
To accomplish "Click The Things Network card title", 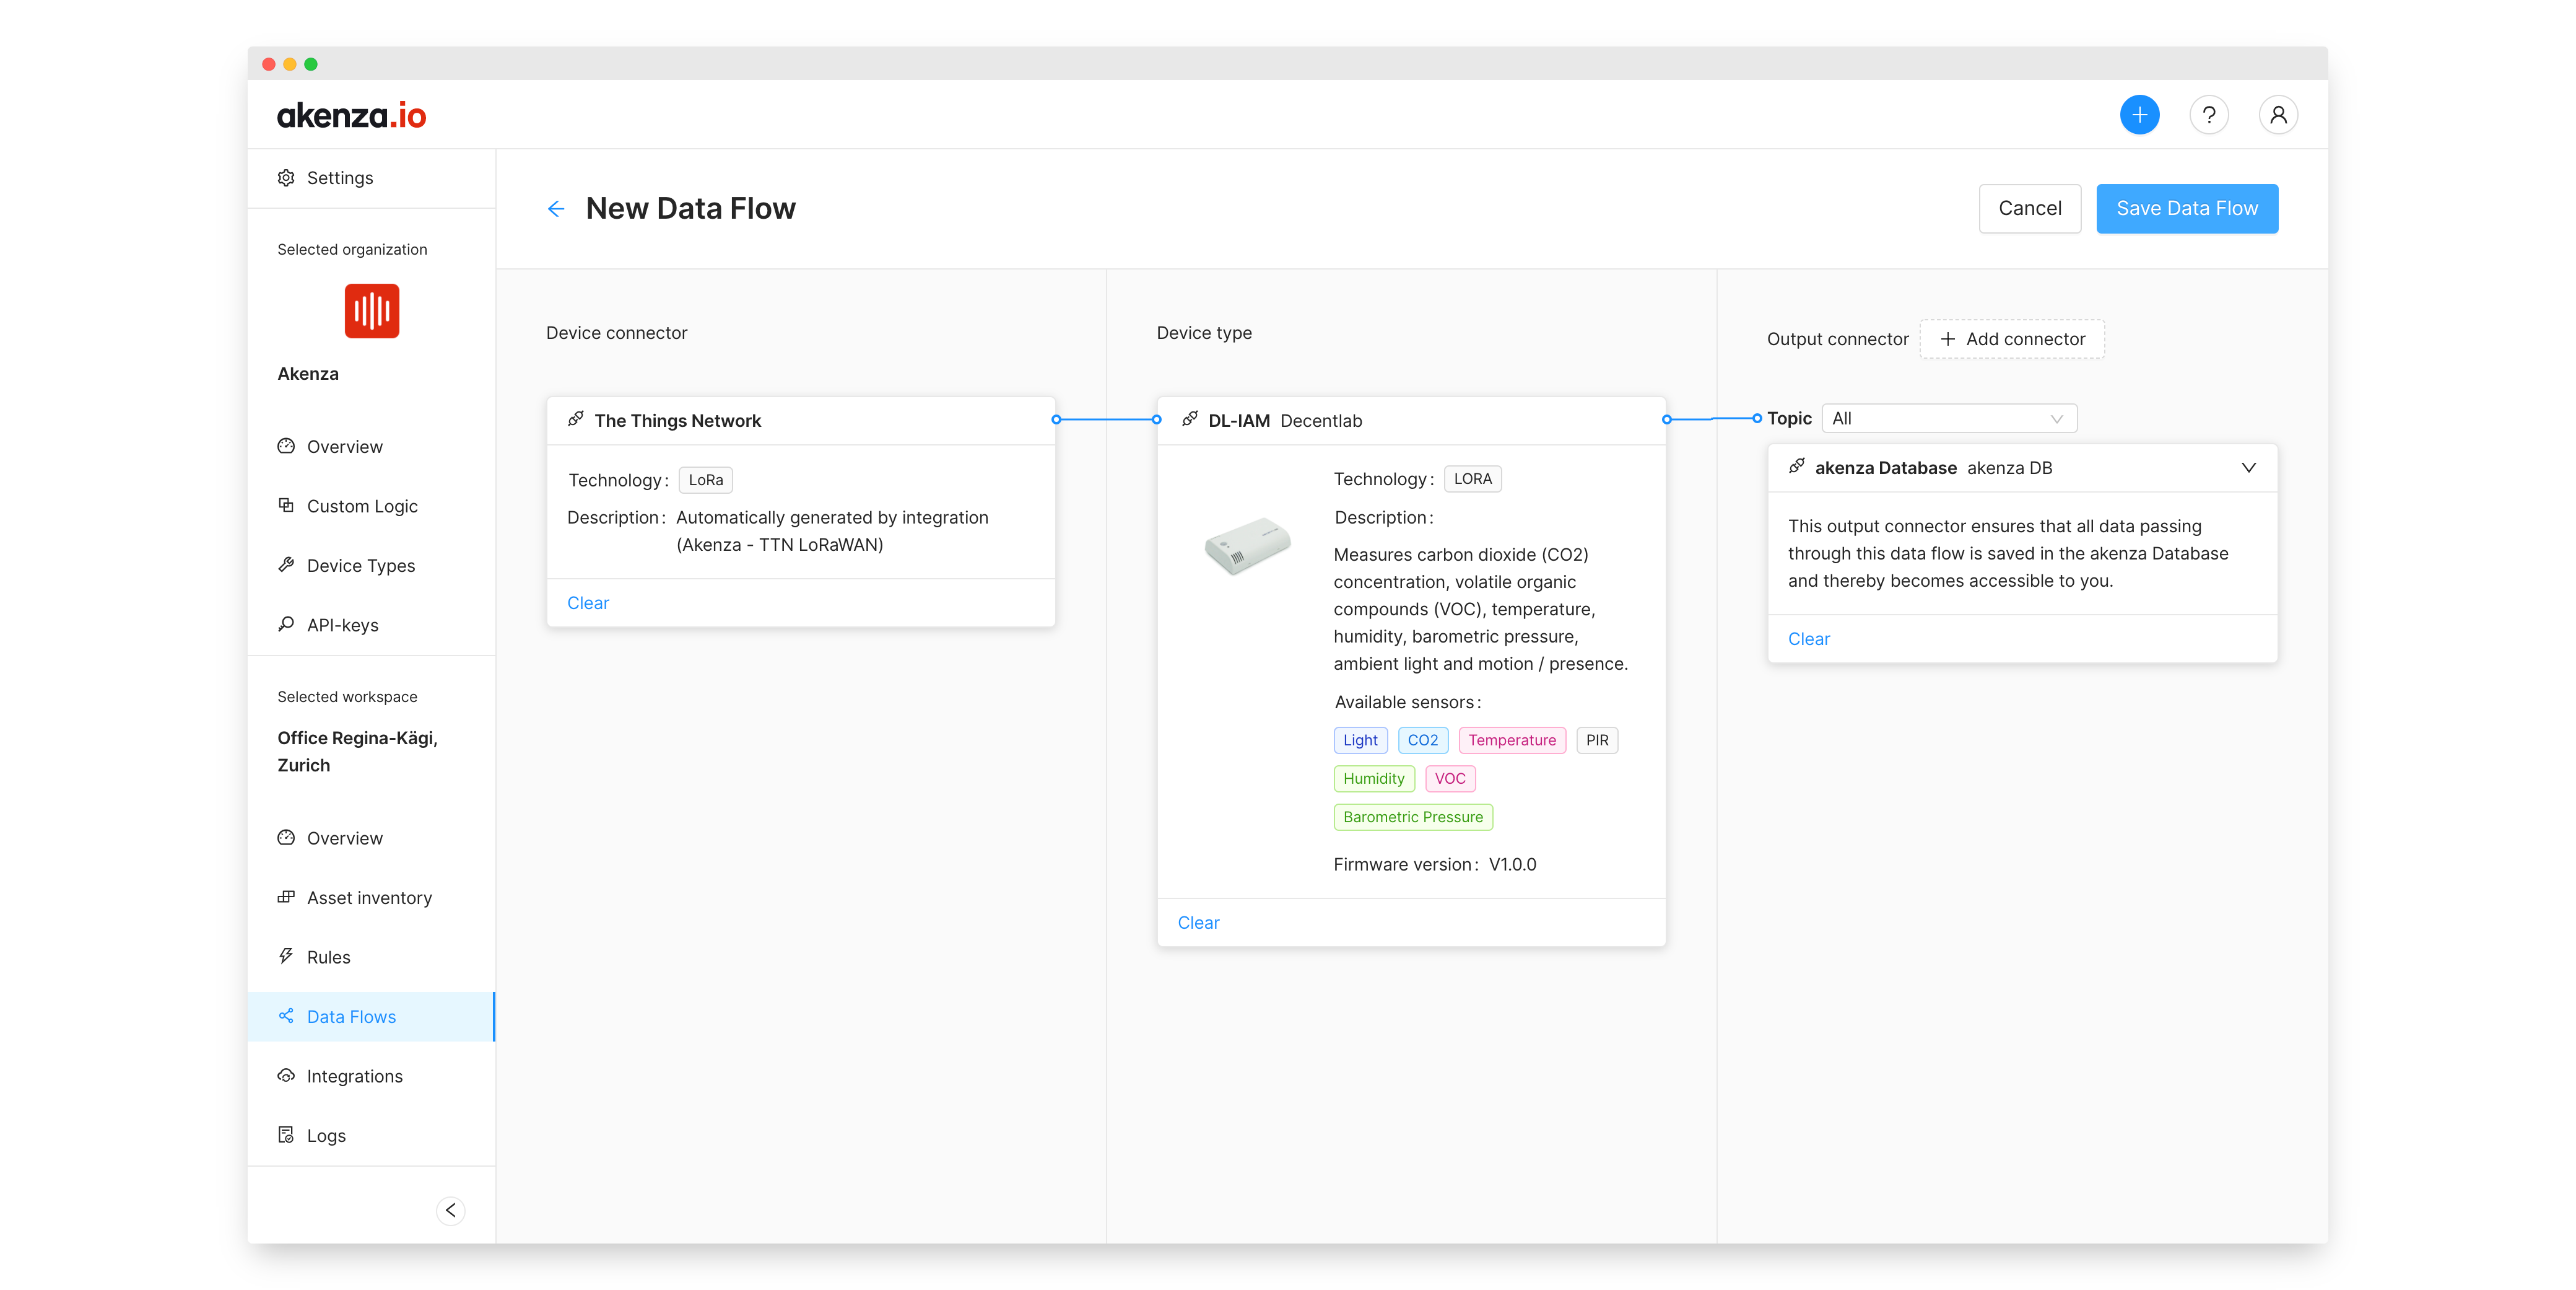I will pyautogui.click(x=677, y=421).
